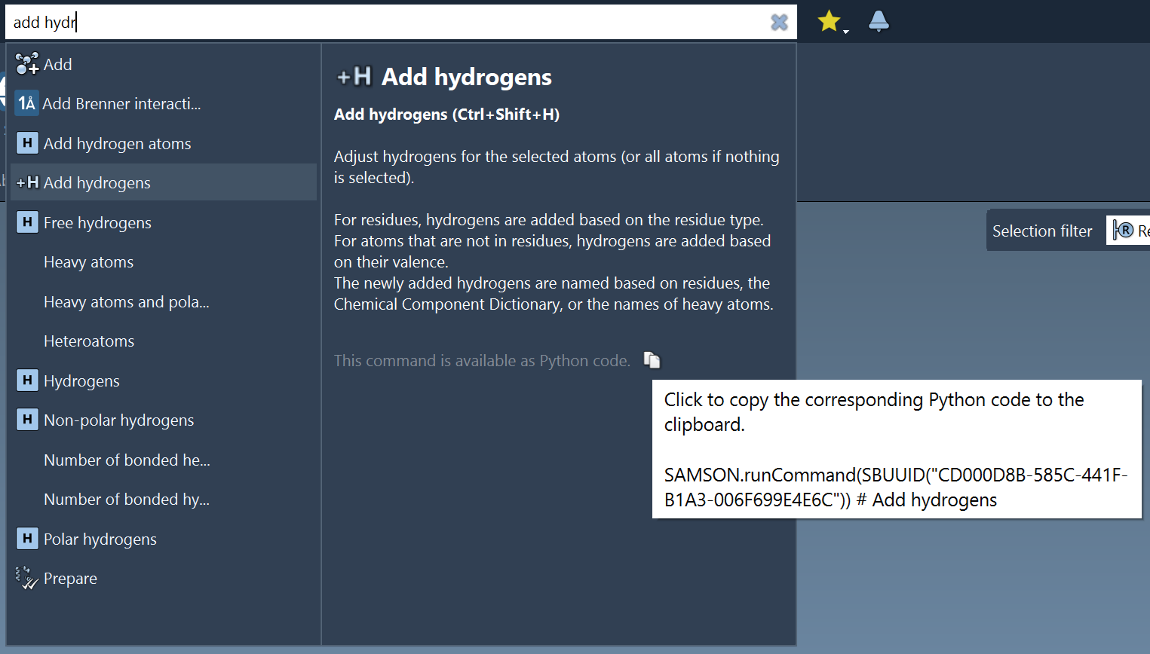Viewport: 1150px width, 654px height.
Task: Run the highlighted Add hydrogens command
Action: pos(97,182)
